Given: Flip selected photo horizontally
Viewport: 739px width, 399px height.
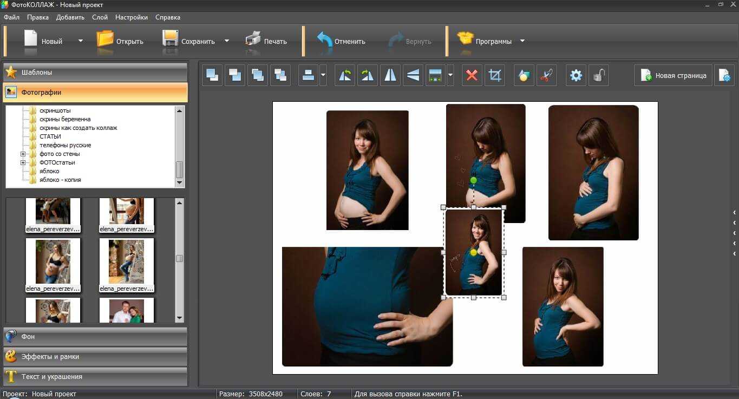Looking at the screenshot, I should 390,75.
